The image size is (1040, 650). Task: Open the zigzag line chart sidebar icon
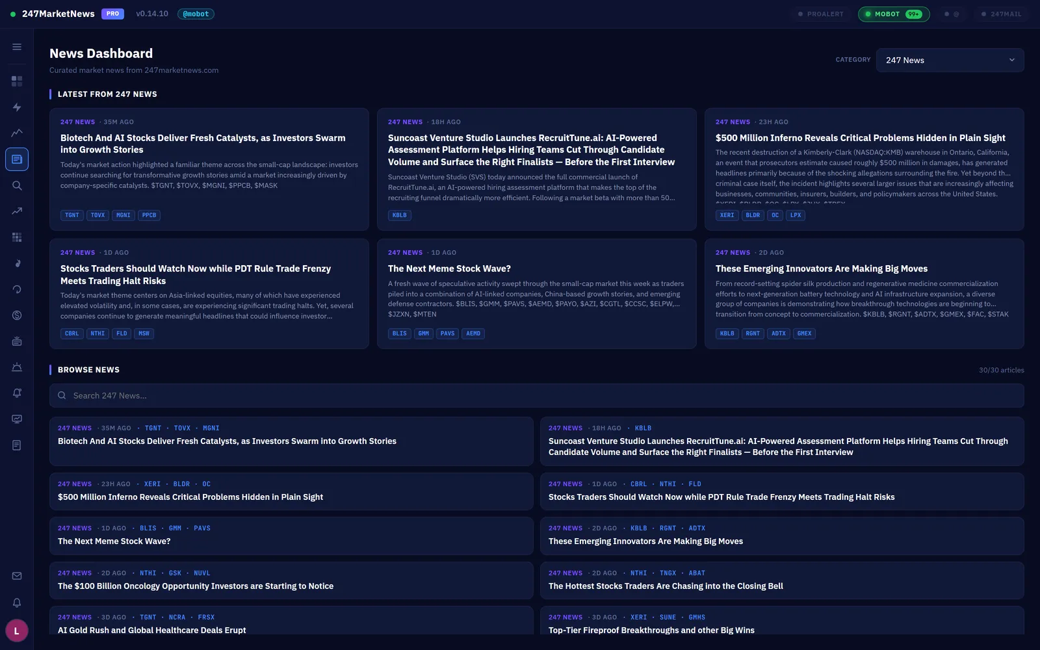pyautogui.click(x=17, y=133)
